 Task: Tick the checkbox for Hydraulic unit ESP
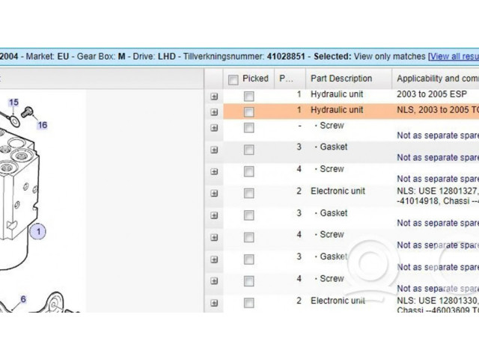(248, 96)
